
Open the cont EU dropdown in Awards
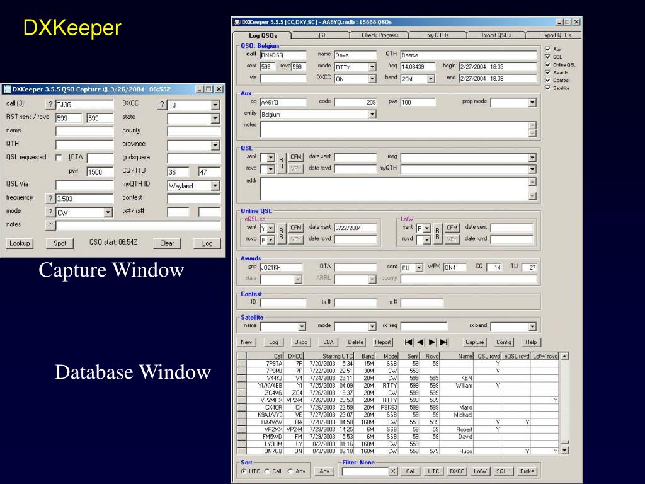click(419, 267)
